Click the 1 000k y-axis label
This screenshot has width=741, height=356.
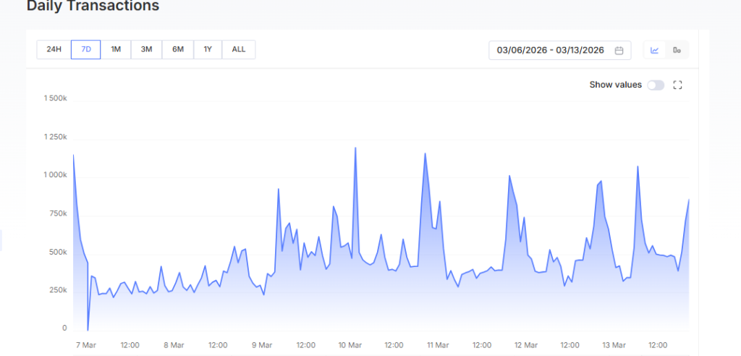pos(56,175)
